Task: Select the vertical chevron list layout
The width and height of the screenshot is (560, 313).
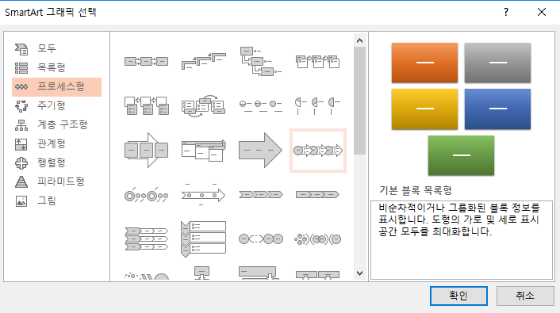Action: [203, 239]
